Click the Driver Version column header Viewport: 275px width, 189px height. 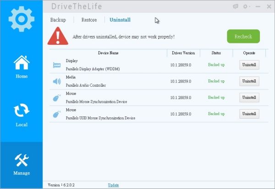pyautogui.click(x=183, y=53)
